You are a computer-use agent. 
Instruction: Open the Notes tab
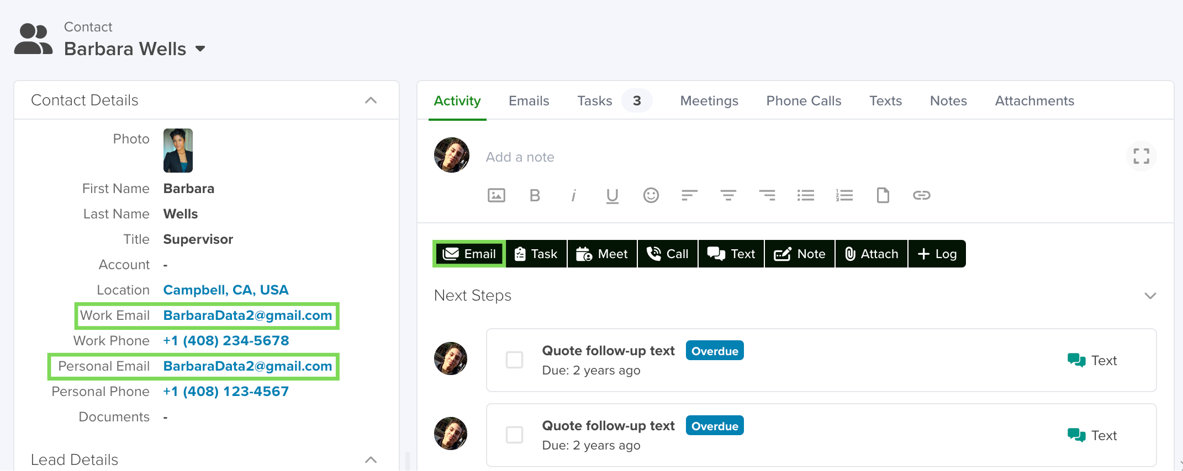pos(948,101)
